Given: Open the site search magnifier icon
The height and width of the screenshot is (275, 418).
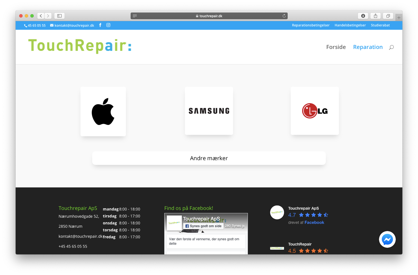Looking at the screenshot, I should pos(391,47).
